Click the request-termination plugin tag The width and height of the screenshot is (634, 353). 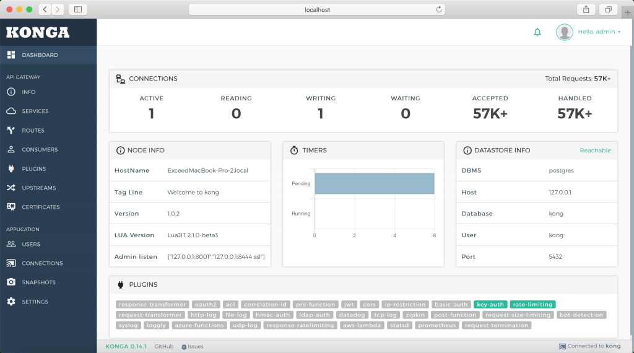click(x=496, y=325)
